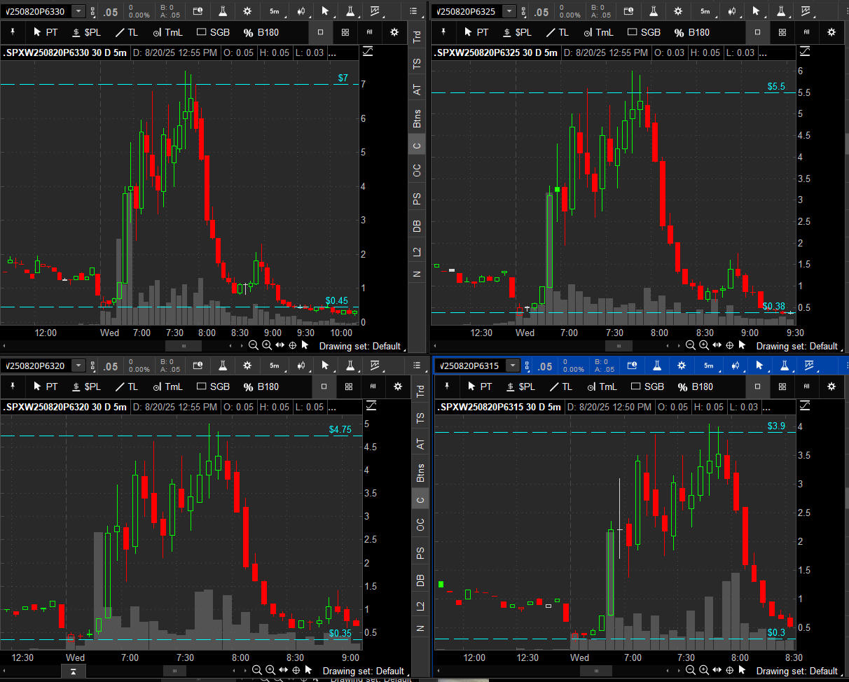Image resolution: width=849 pixels, height=682 pixels.
Task: Select the TL trendline tool in P6320 panel
Action: (127, 387)
